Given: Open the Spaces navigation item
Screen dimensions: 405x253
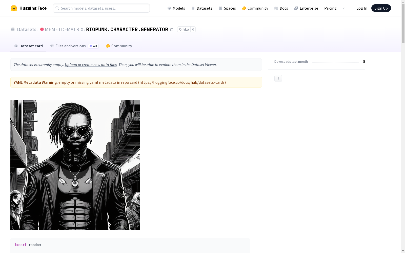Looking at the screenshot, I should [227, 8].
